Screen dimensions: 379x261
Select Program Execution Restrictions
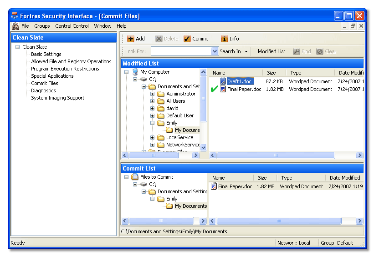click(x=65, y=69)
